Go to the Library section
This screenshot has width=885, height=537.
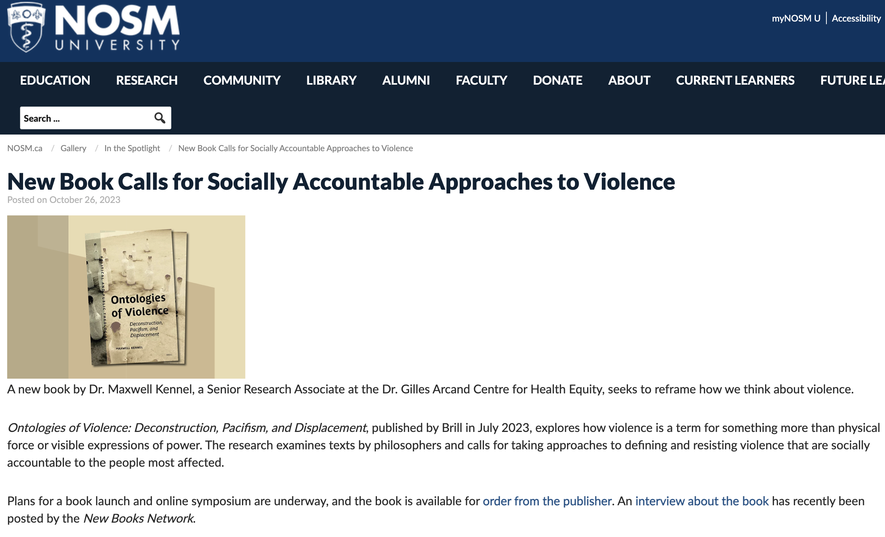click(331, 80)
